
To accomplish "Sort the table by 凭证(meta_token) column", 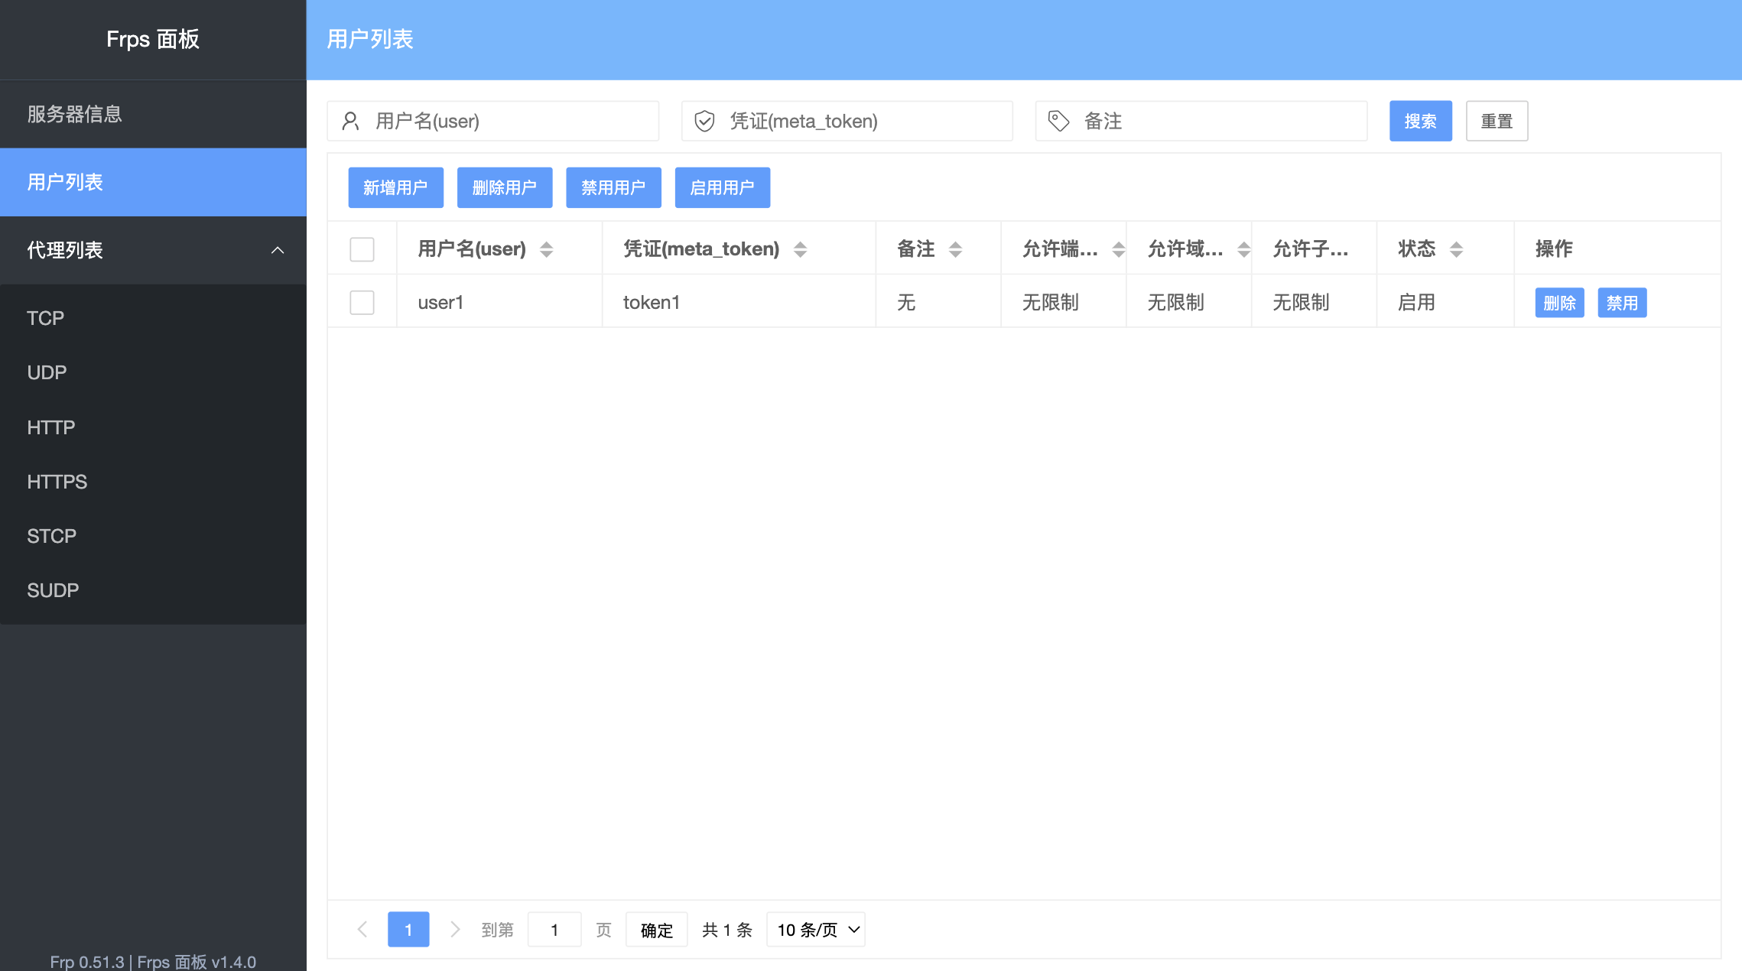I will (x=800, y=248).
